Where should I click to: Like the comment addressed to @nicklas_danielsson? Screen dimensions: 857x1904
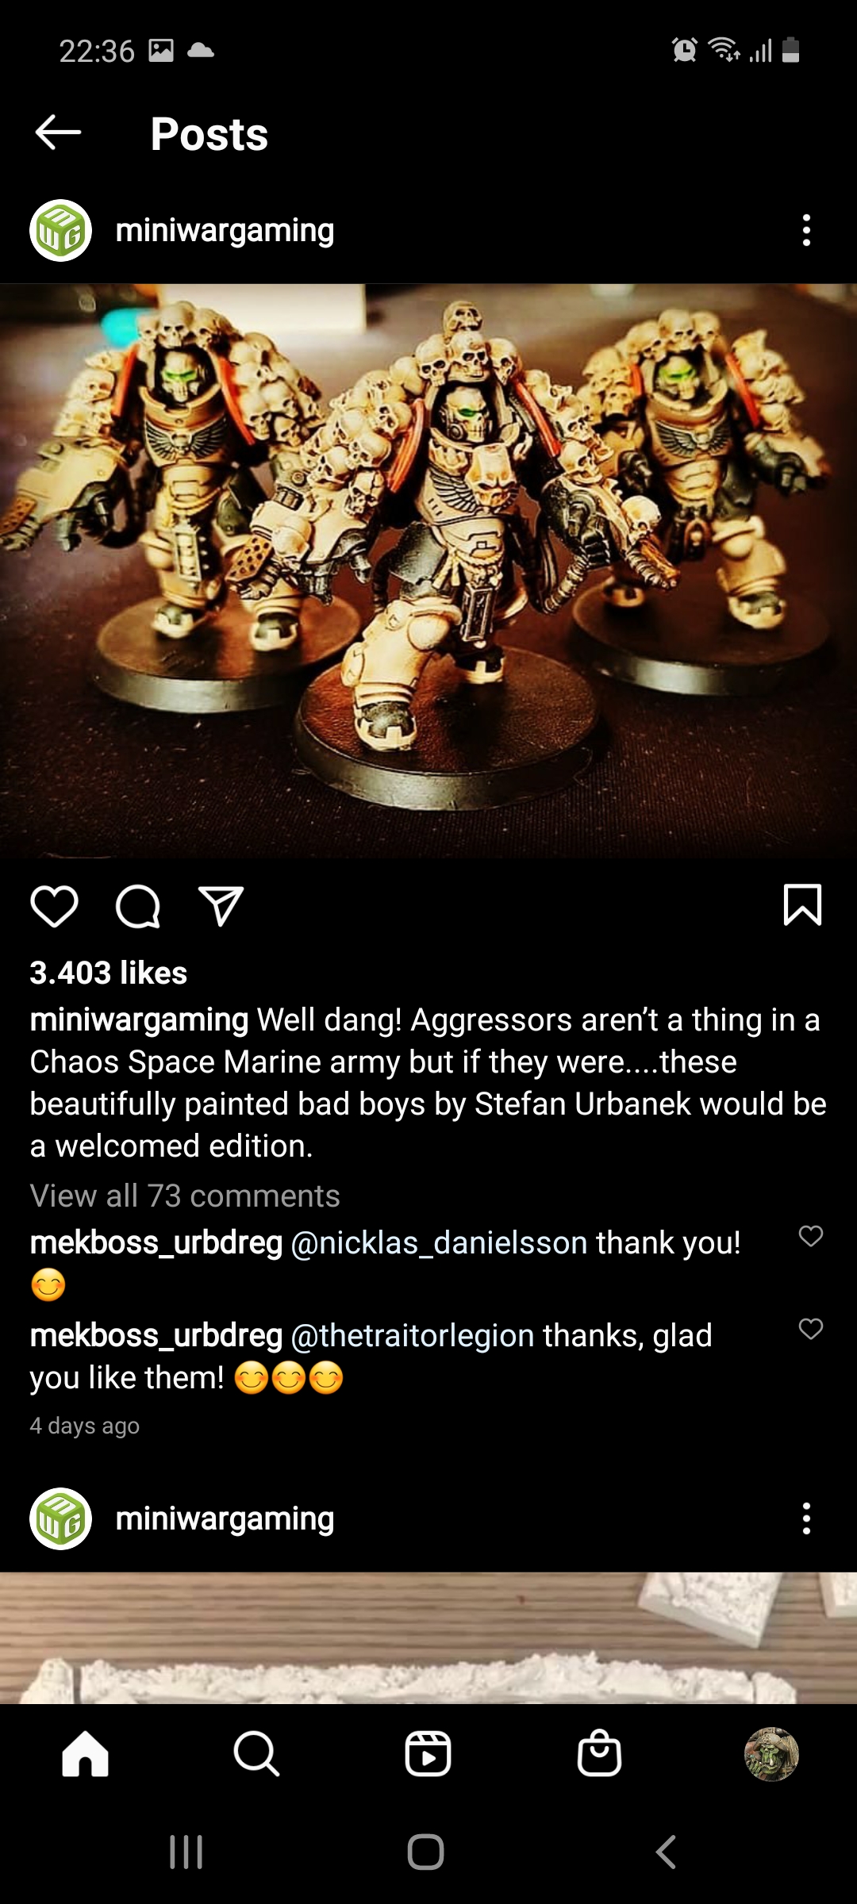click(810, 1236)
